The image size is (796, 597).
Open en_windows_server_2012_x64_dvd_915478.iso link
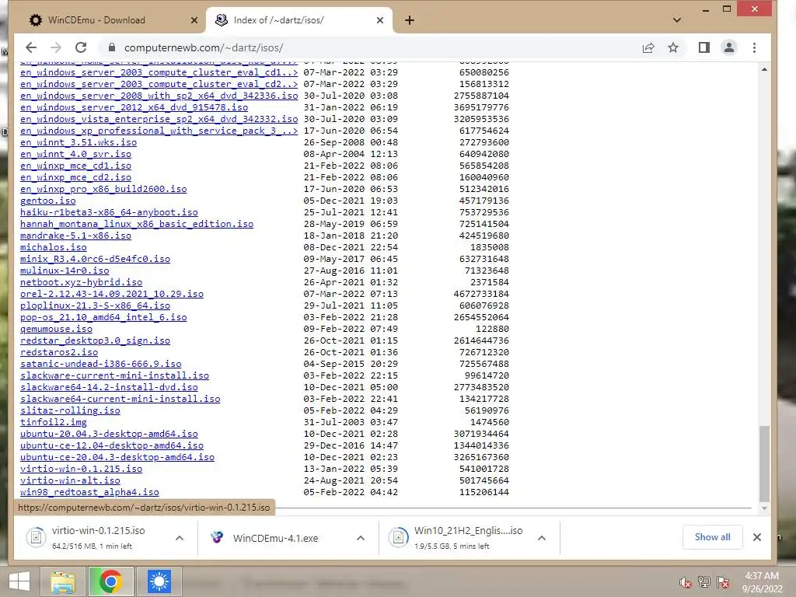[134, 107]
